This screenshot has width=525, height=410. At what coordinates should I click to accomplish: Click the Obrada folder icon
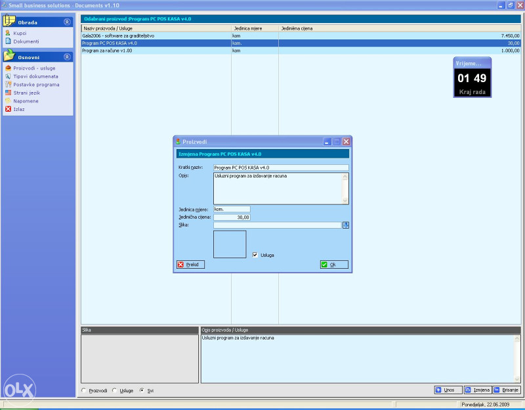click(x=9, y=21)
